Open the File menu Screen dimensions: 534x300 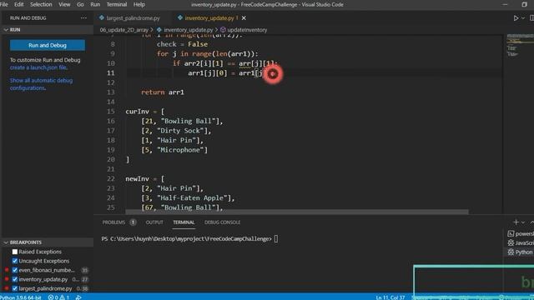[4, 4]
